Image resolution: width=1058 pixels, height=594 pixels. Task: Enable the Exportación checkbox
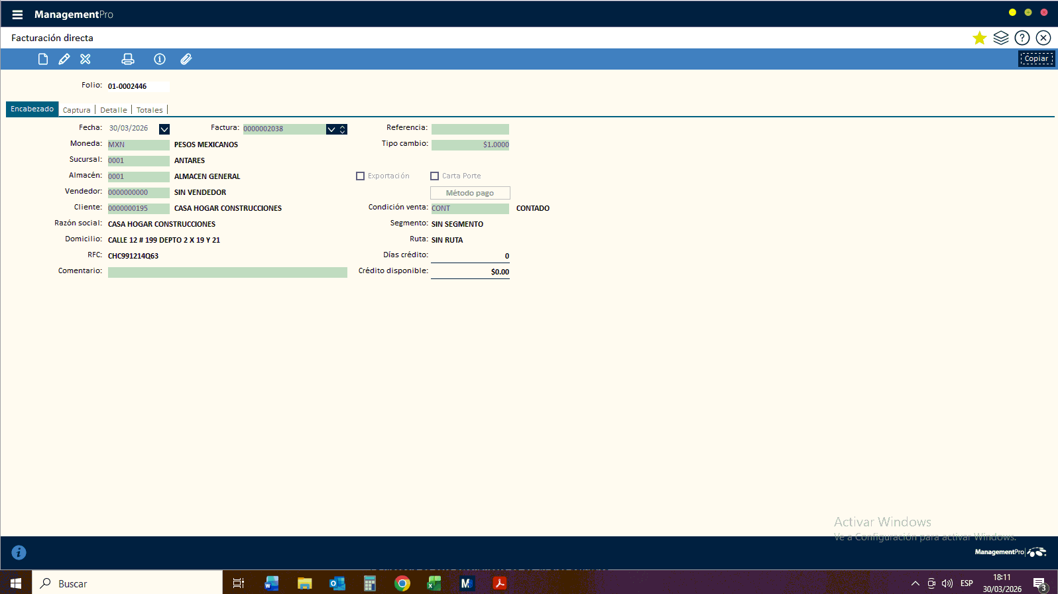point(361,176)
